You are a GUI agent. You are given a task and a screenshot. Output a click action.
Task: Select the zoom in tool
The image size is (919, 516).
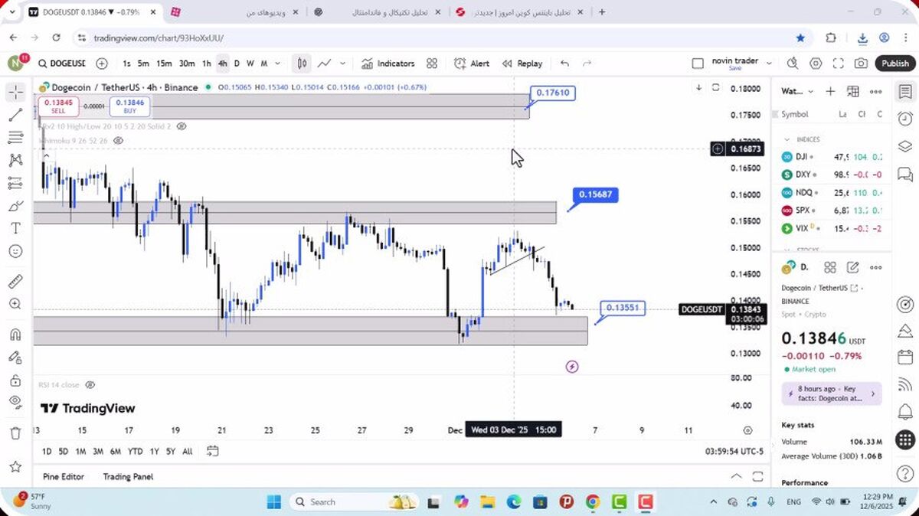pos(15,304)
